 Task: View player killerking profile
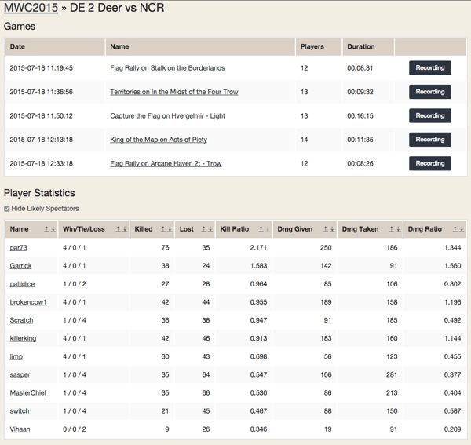pyautogui.click(x=23, y=338)
